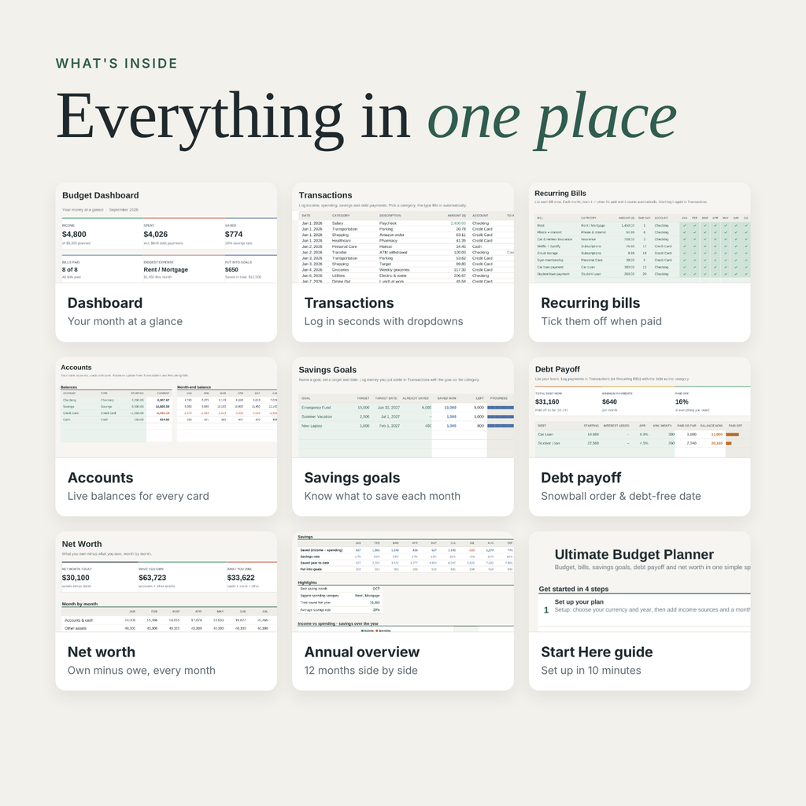Click the Summer Vacation progress bar

pyautogui.click(x=501, y=416)
